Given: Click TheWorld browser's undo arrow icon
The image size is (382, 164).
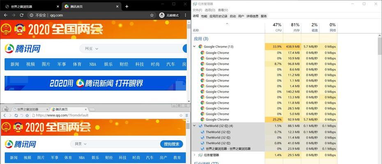Looking at the screenshot, I should pyautogui.click(x=22, y=115).
